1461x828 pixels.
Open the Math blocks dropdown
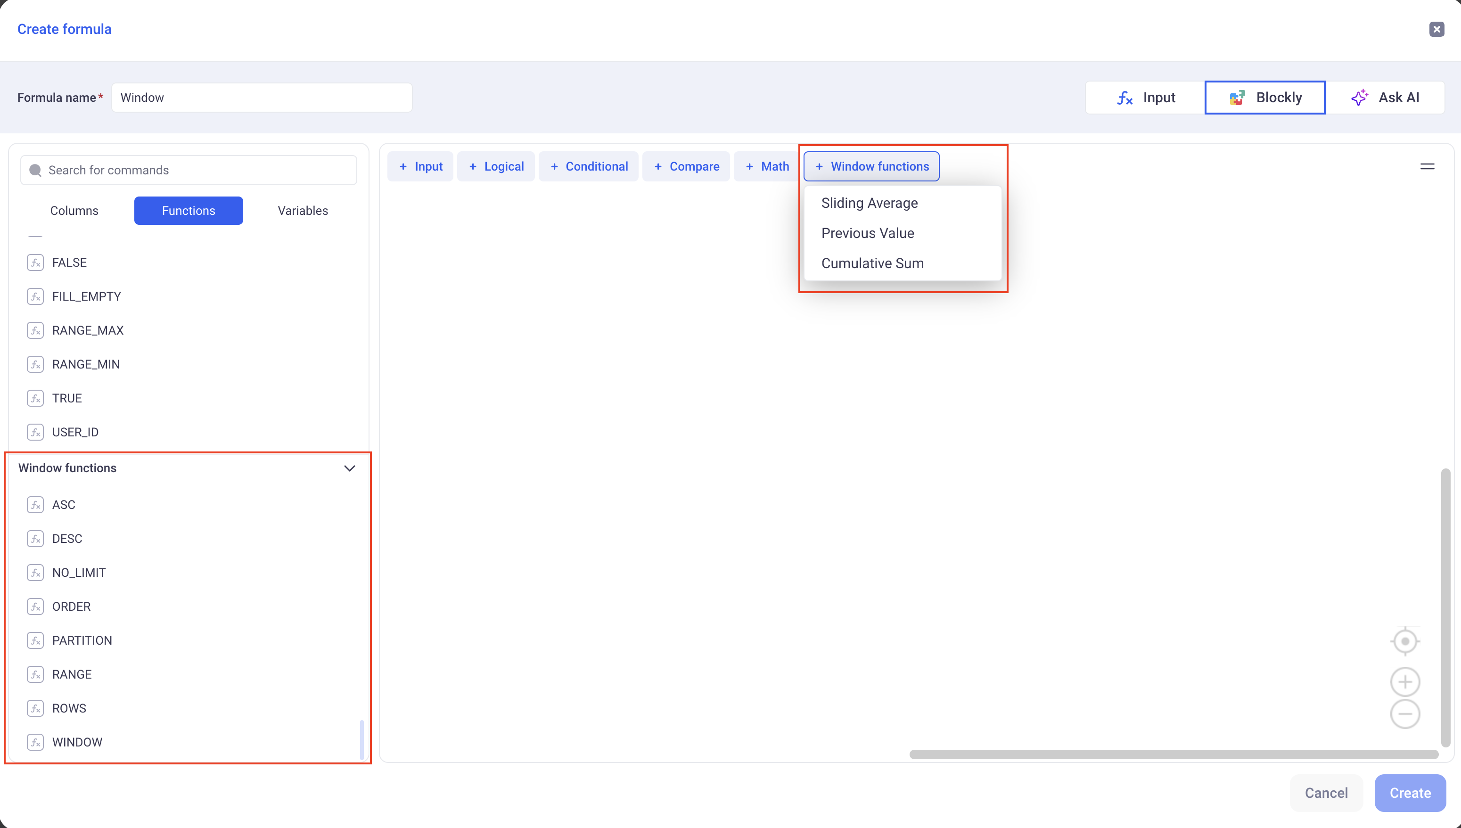pyautogui.click(x=767, y=167)
